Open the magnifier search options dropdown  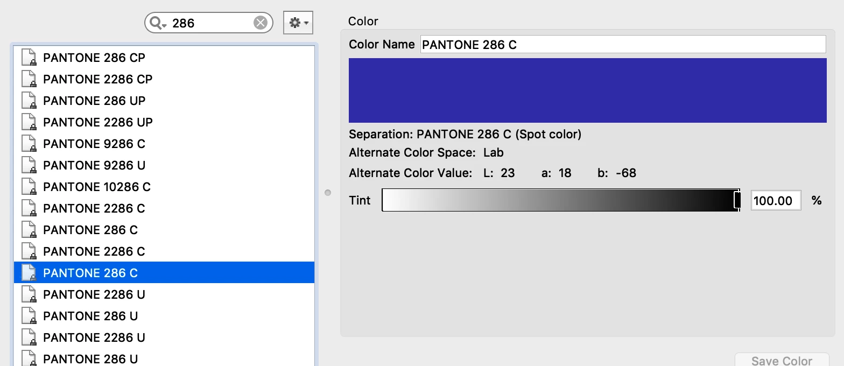click(x=158, y=23)
